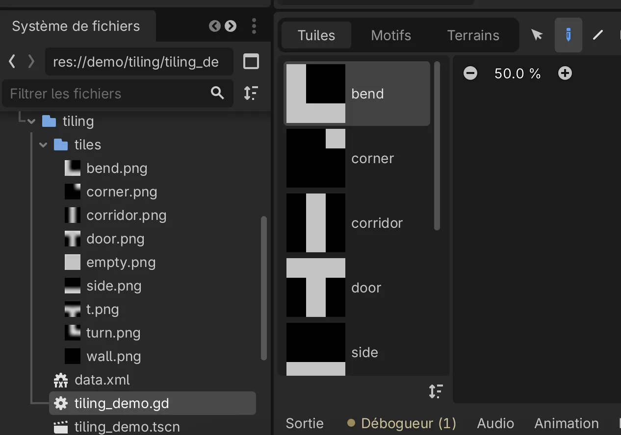This screenshot has width=621, height=435.
Task: Open the Débogueur (1) panel
Action: pos(402,423)
